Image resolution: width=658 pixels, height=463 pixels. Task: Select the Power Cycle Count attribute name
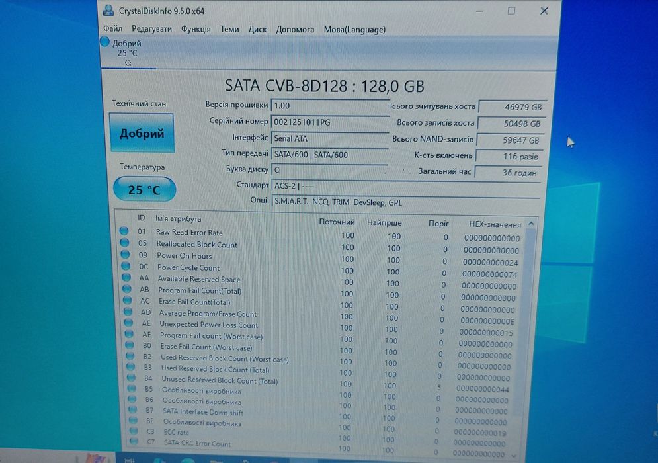(x=188, y=267)
